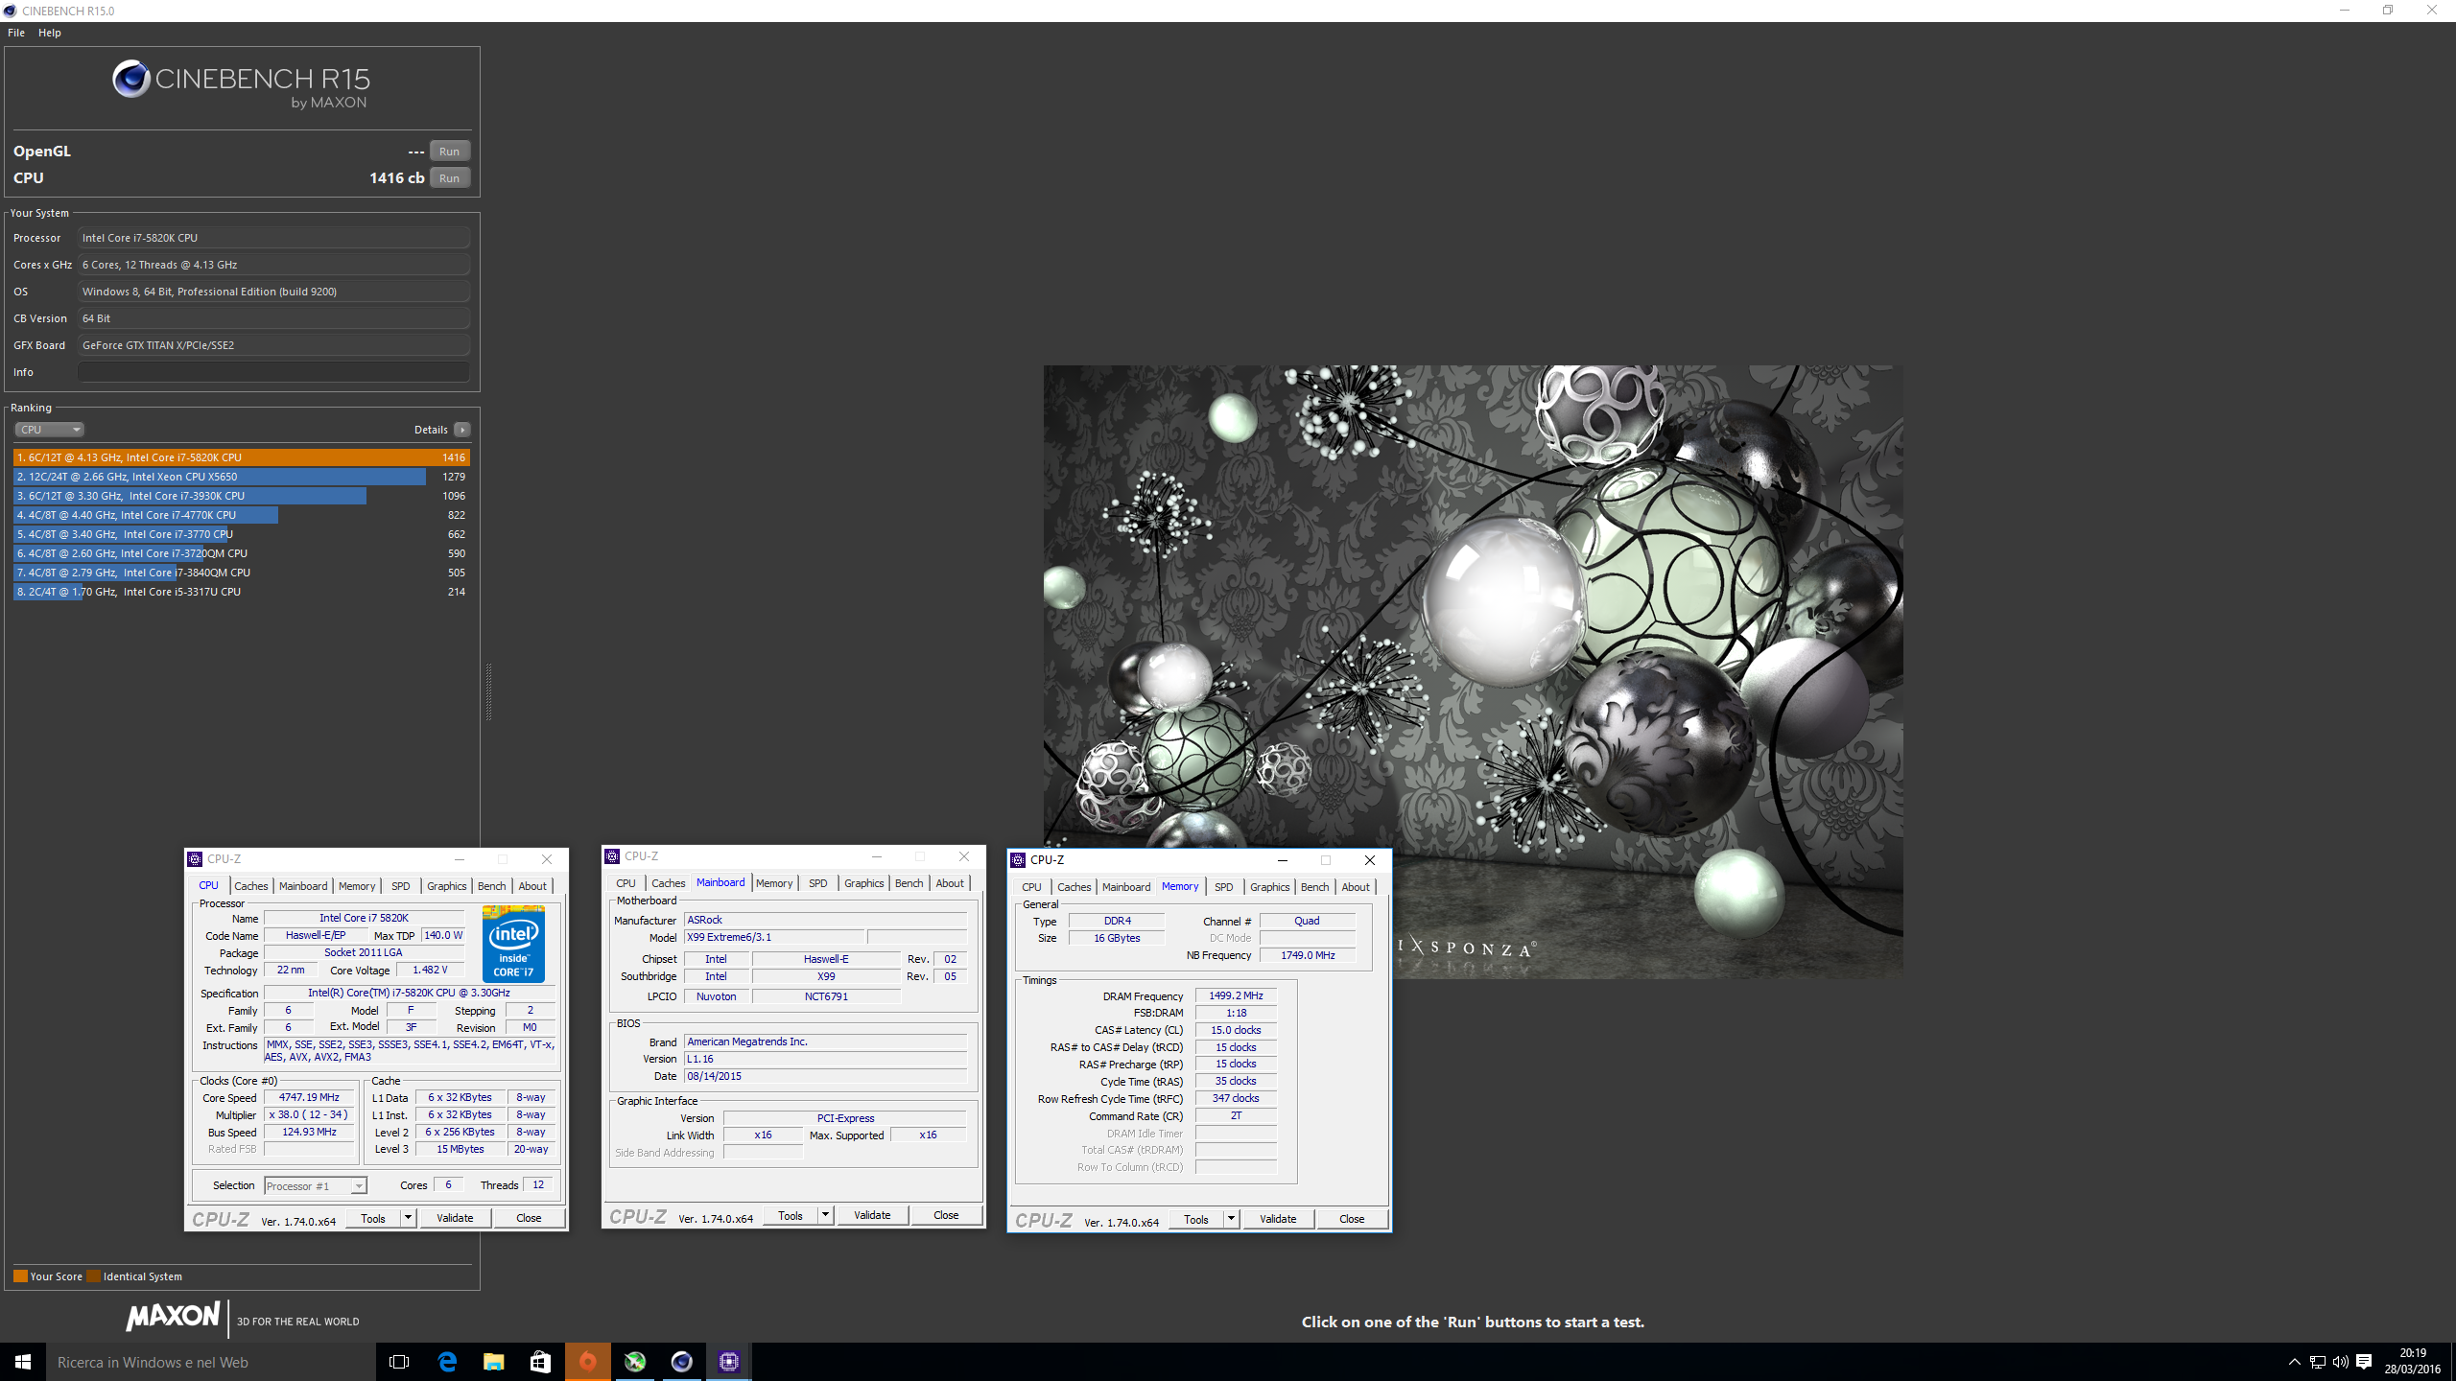
Task: Open the orange app on taskbar
Action: (x=587, y=1362)
